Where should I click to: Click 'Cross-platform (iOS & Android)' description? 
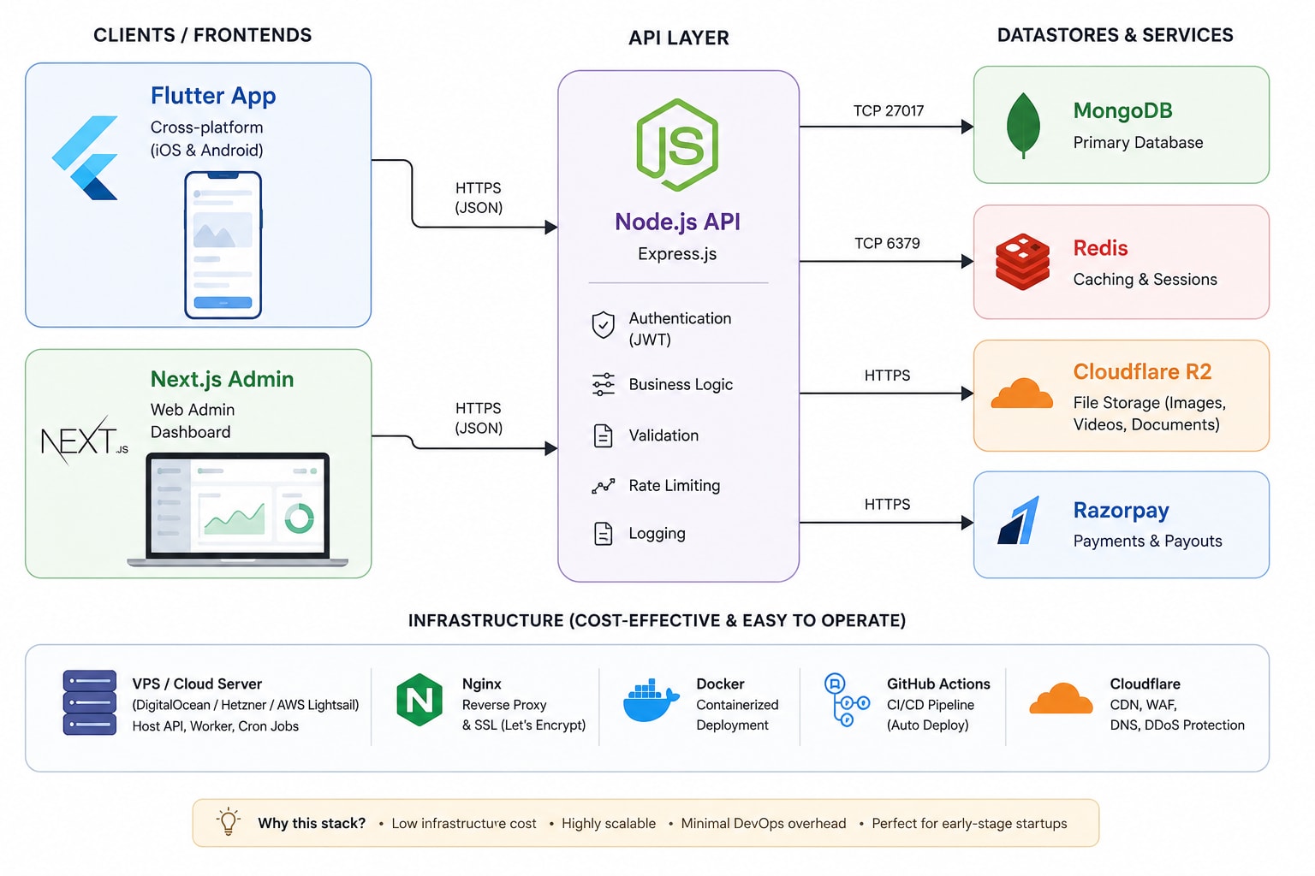pos(206,139)
